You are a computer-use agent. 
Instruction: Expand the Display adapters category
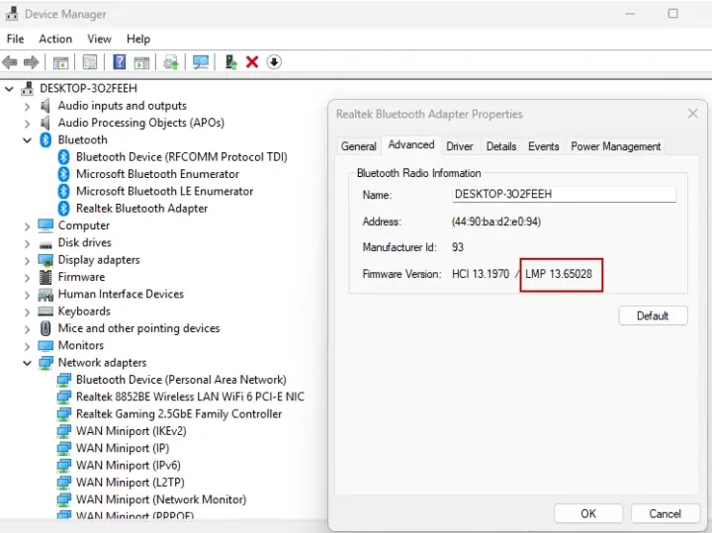pos(27,261)
